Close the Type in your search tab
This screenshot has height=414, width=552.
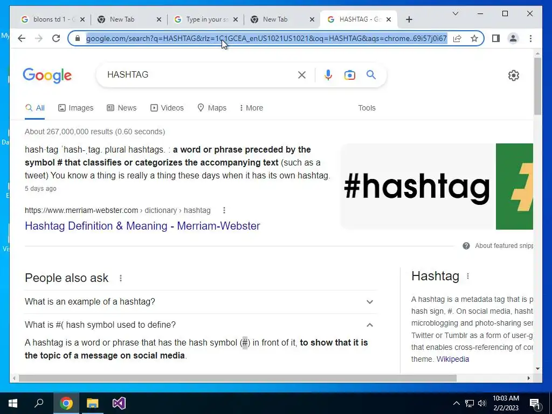pos(236,19)
